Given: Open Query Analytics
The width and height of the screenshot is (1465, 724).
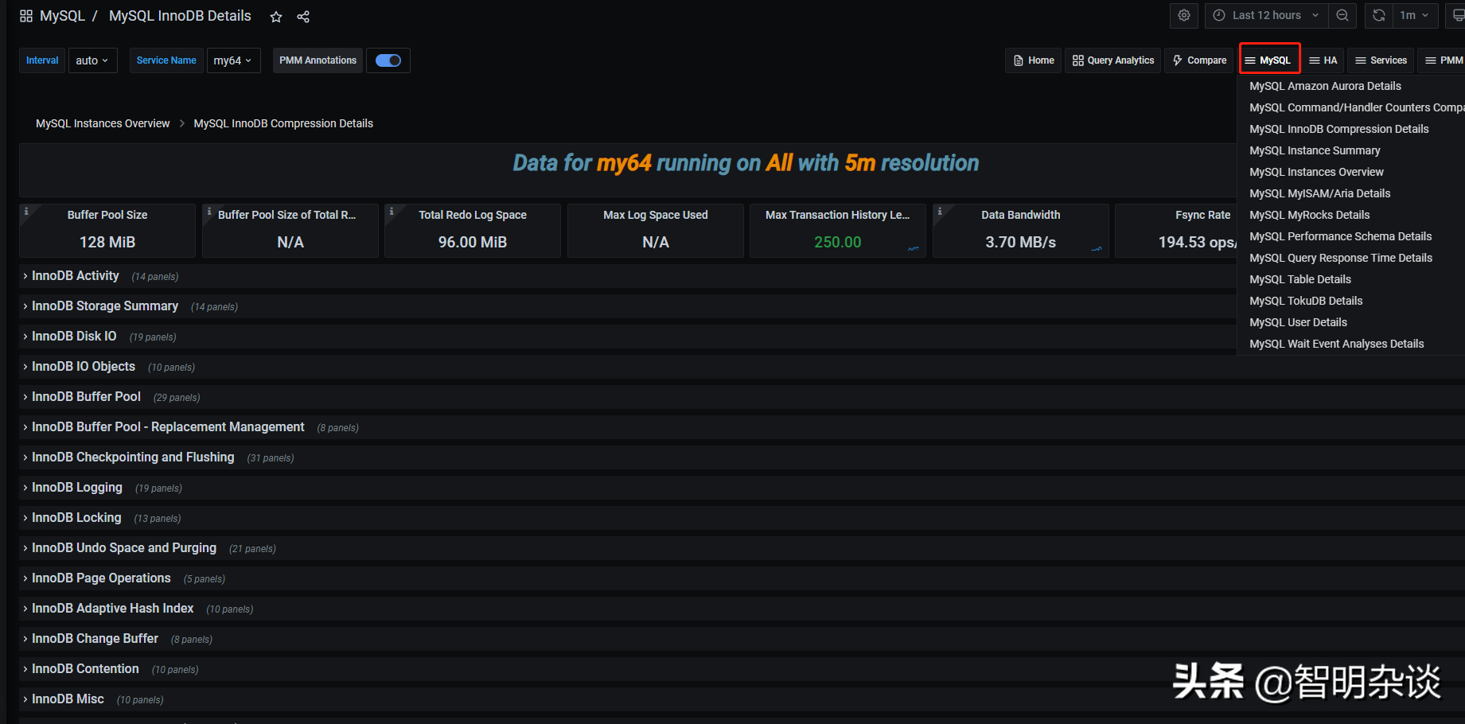Looking at the screenshot, I should (x=1112, y=60).
